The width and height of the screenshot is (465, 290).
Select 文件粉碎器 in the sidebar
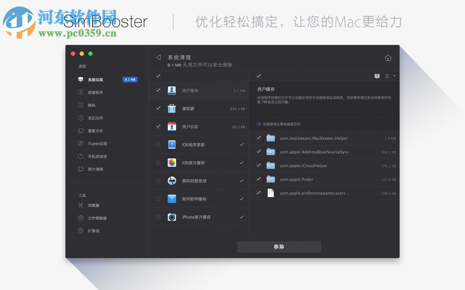point(97,218)
